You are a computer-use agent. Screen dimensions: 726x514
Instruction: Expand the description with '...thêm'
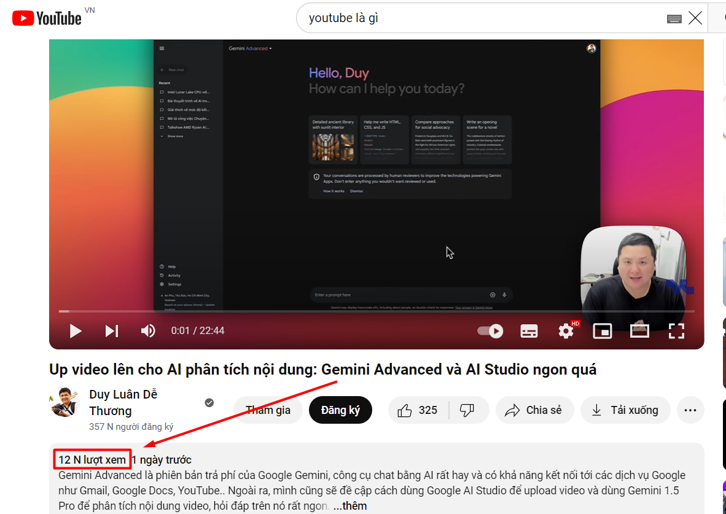350,506
